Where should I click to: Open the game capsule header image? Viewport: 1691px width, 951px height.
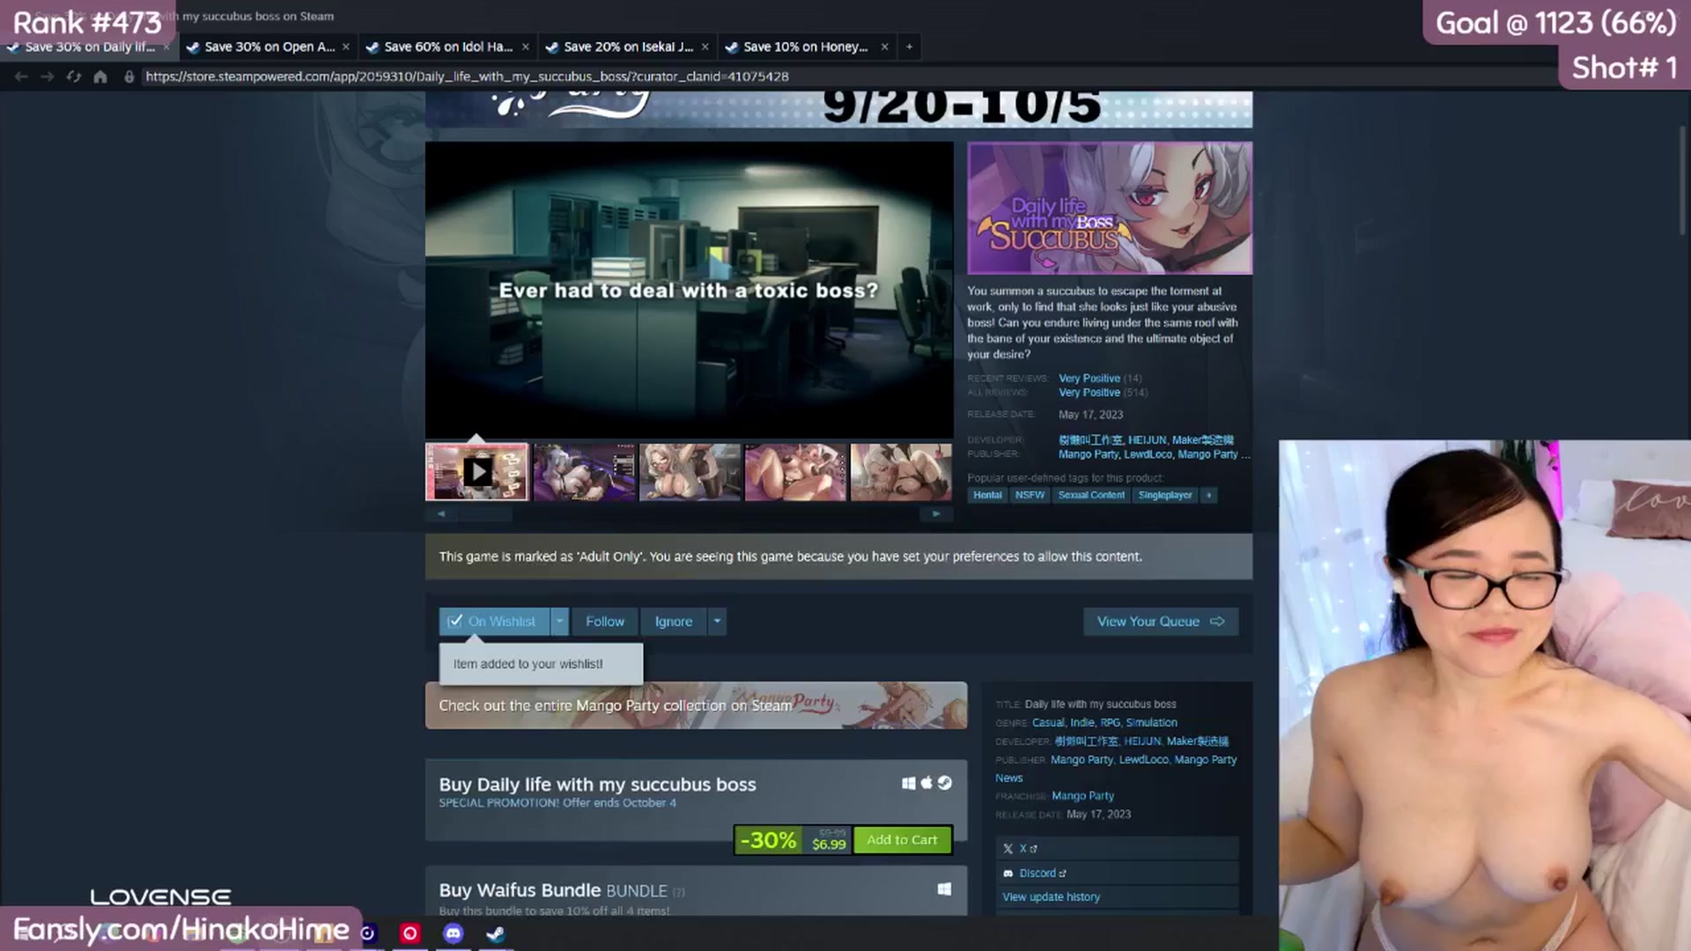point(1110,208)
